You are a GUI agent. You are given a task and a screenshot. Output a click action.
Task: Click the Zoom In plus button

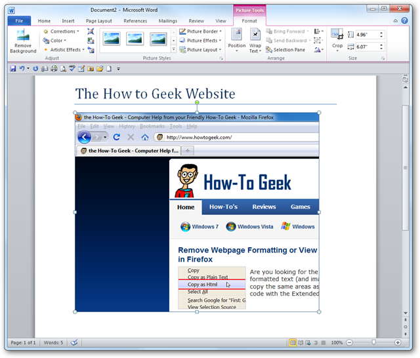398,342
